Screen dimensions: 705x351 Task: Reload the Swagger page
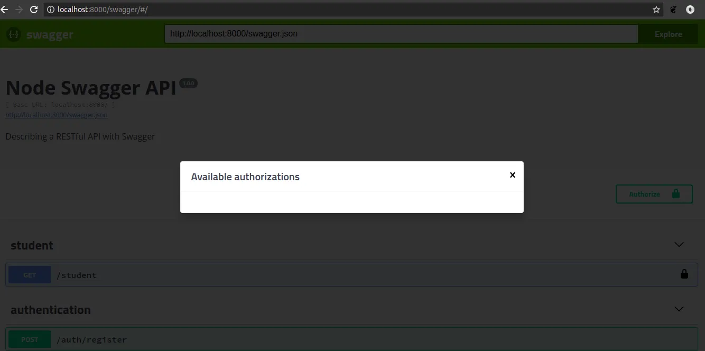pos(34,10)
